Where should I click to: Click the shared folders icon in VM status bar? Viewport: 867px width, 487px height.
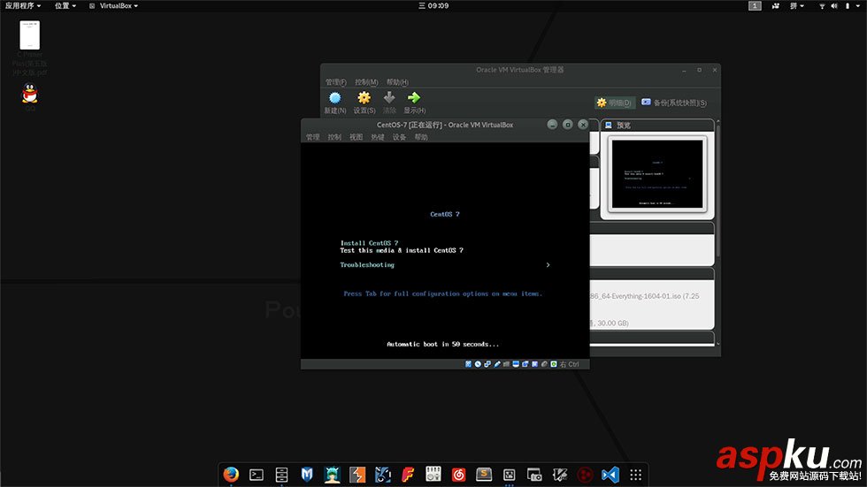(506, 364)
